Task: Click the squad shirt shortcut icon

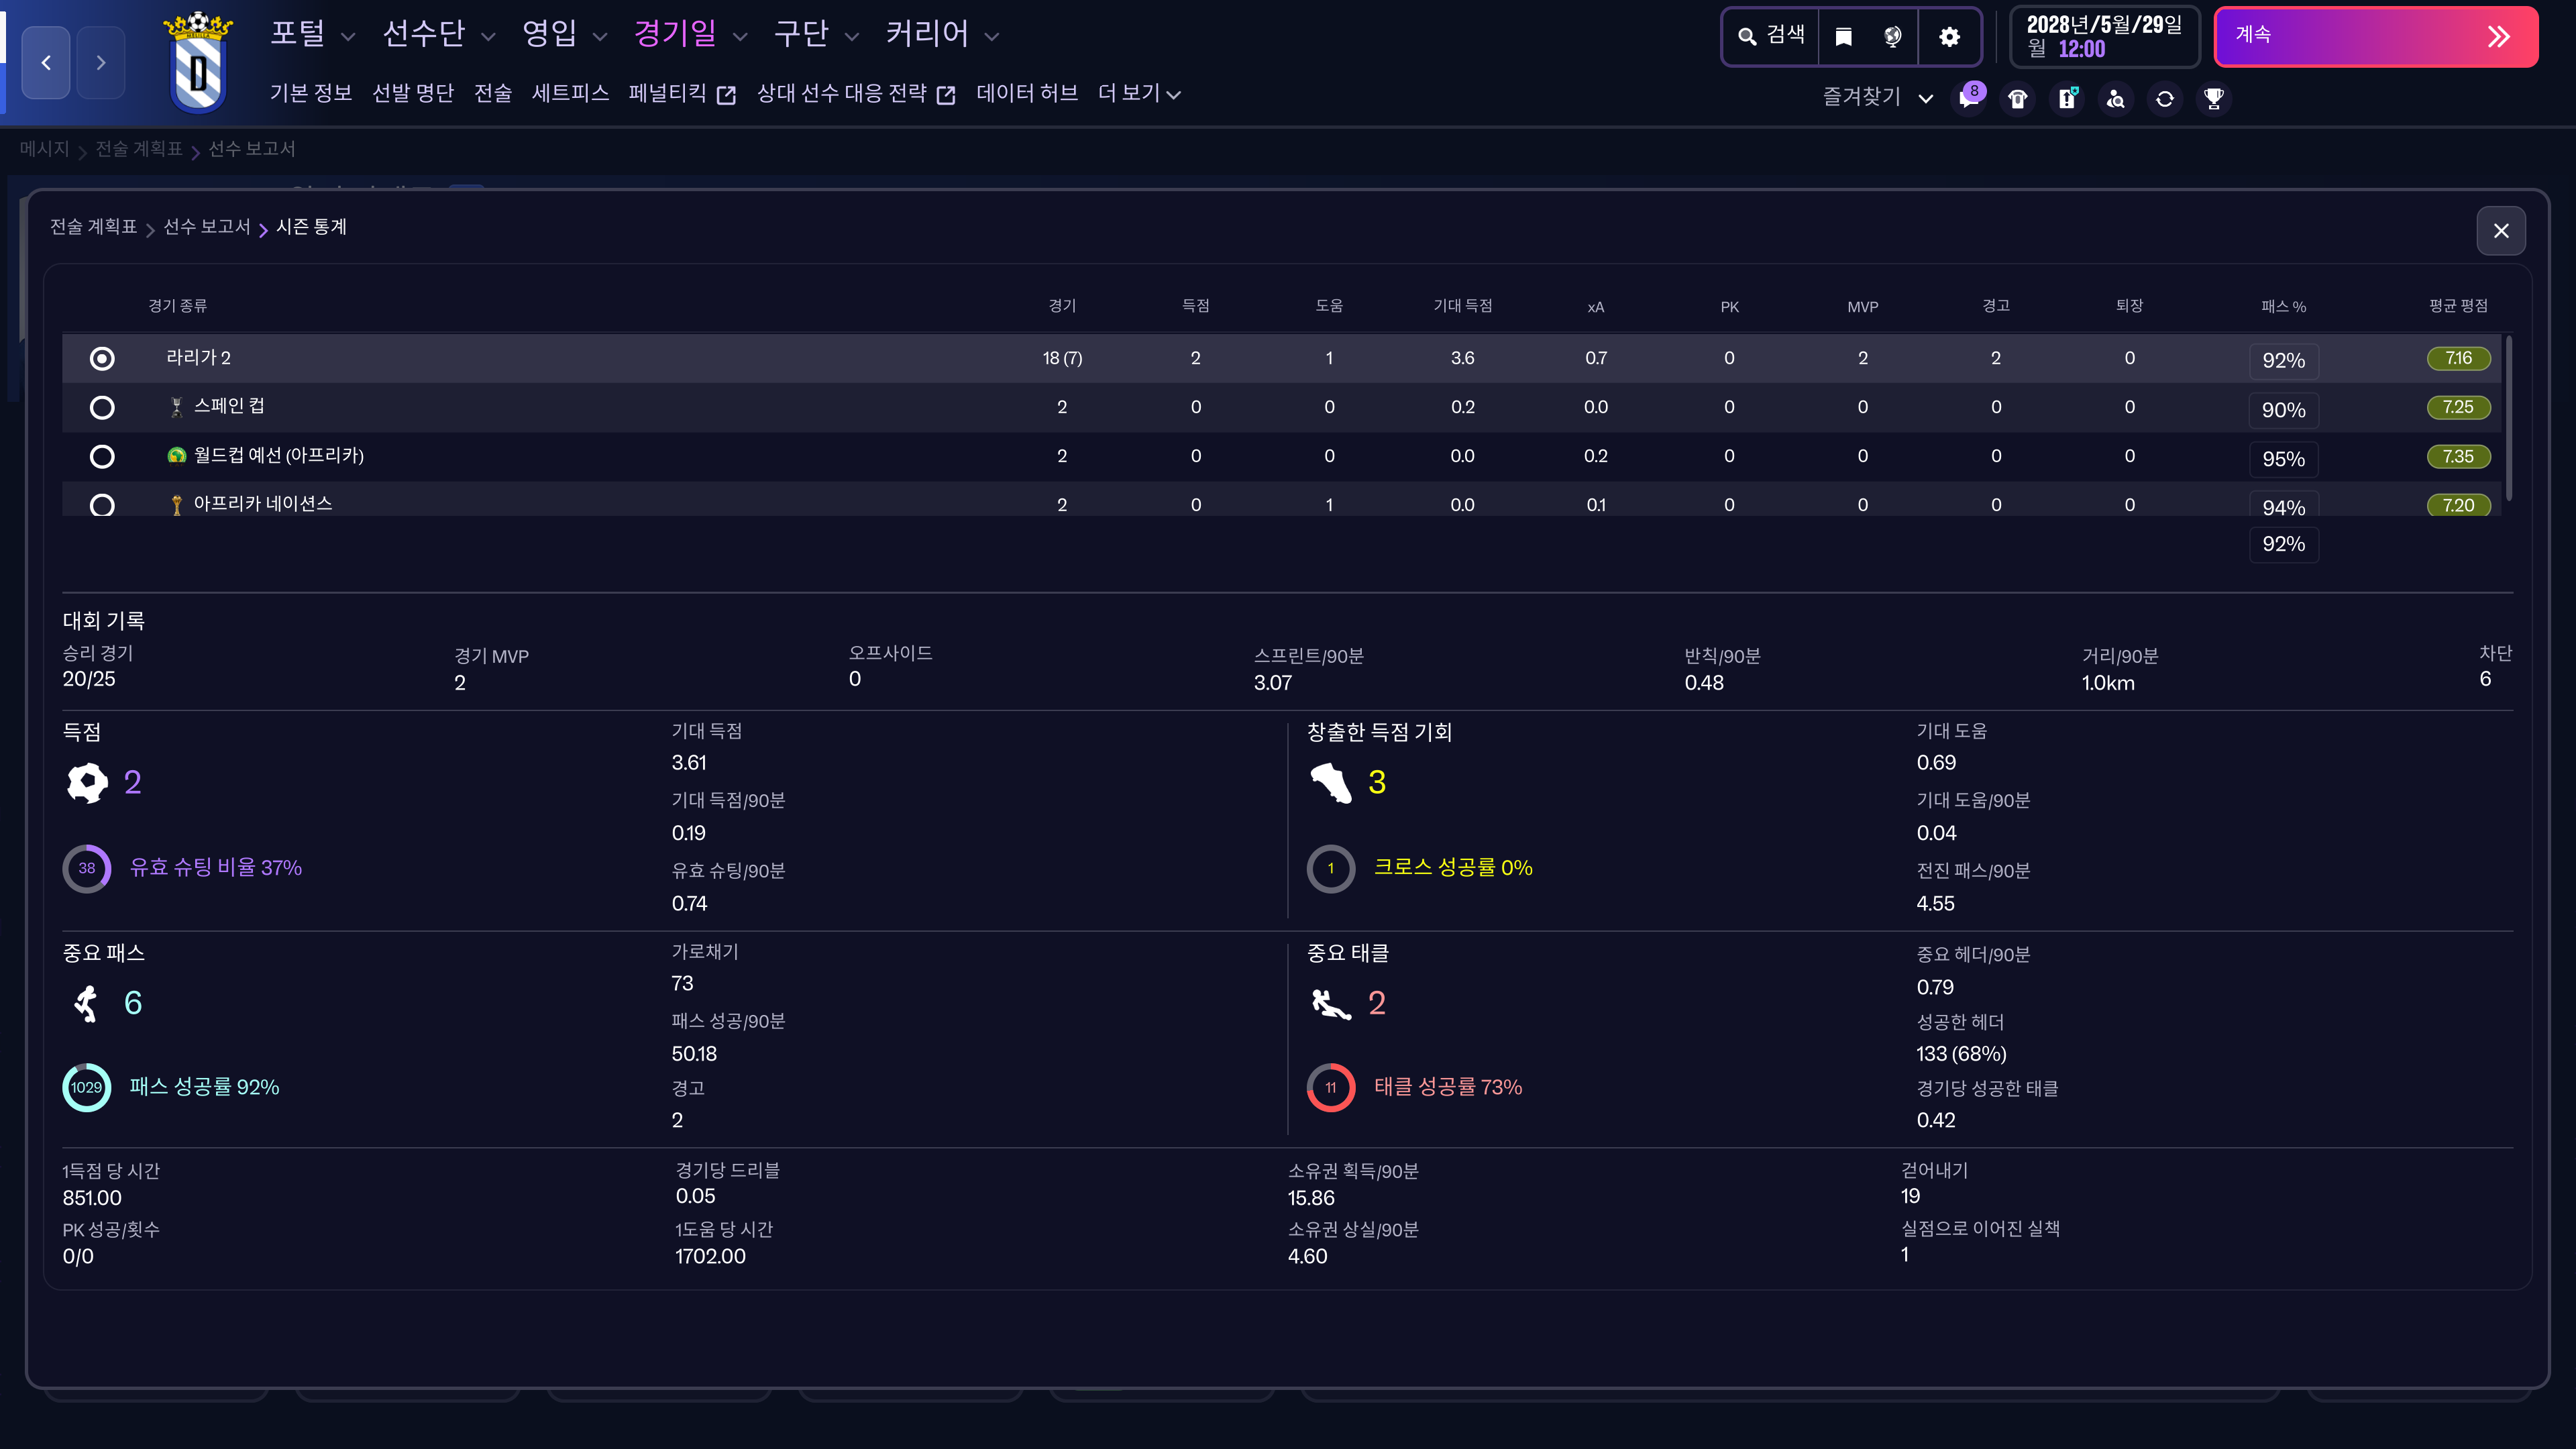Action: pos(2018,98)
